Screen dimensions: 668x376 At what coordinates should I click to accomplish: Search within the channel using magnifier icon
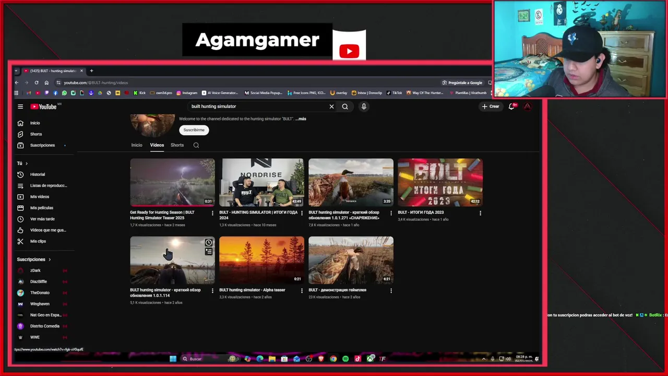(196, 145)
